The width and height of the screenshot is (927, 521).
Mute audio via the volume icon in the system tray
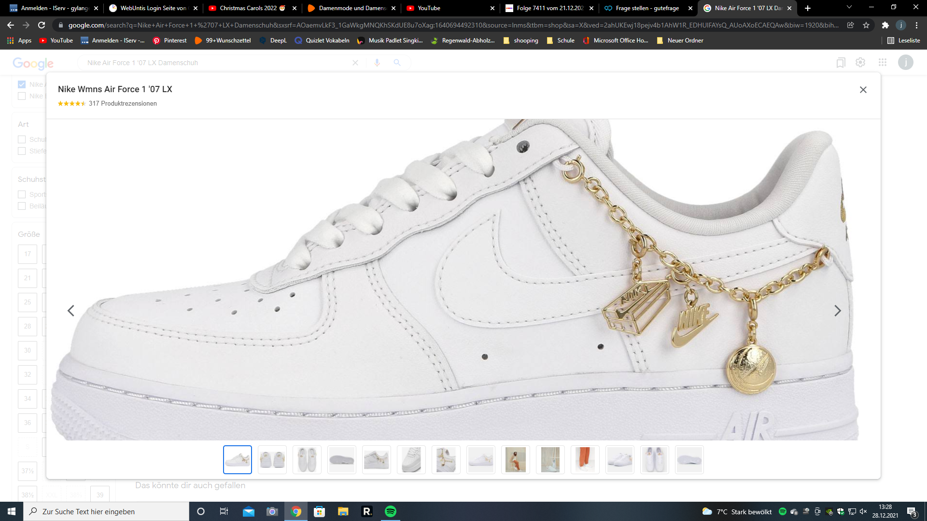tap(862, 511)
